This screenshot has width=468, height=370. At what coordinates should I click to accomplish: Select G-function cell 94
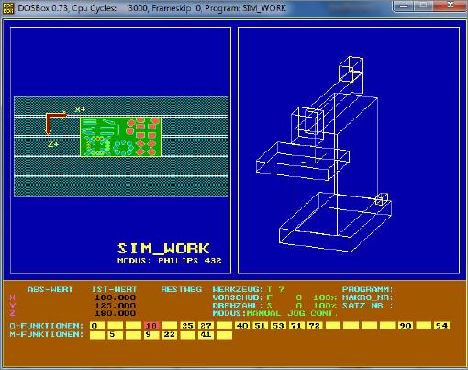(x=441, y=325)
